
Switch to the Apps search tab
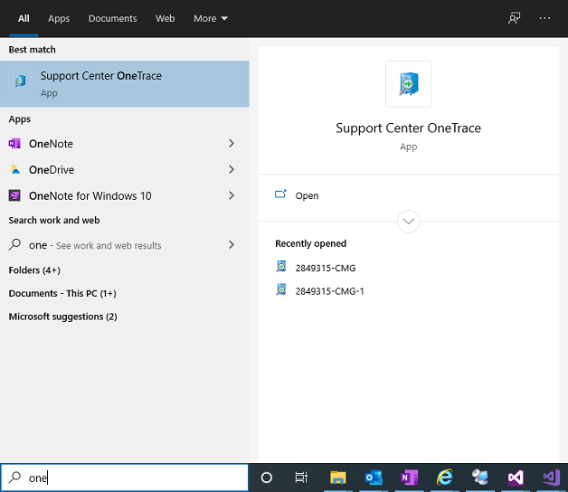click(x=59, y=18)
